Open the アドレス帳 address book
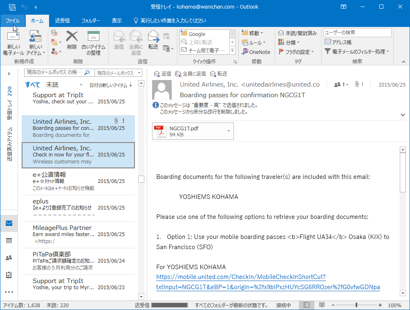Viewport: 410px width, 310px height. click(x=338, y=42)
